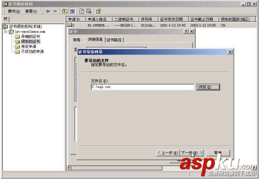The image size is (259, 179).
Task: Click the horizontal scrollbar left arrow
Action: pos(69,168)
